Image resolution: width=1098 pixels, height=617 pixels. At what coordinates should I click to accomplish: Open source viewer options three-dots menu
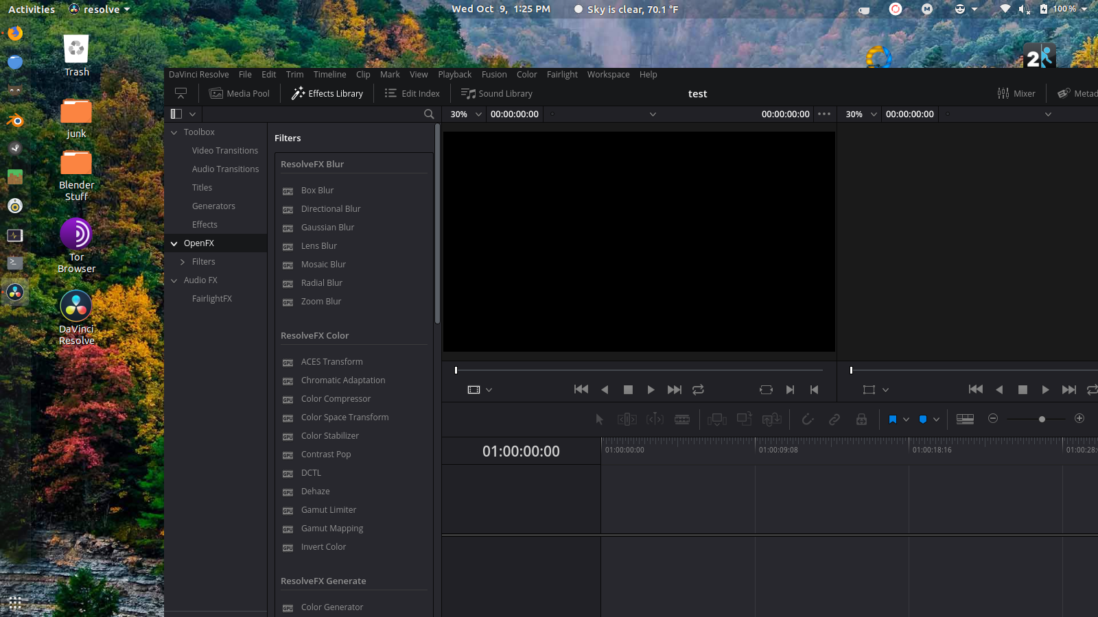coord(824,114)
